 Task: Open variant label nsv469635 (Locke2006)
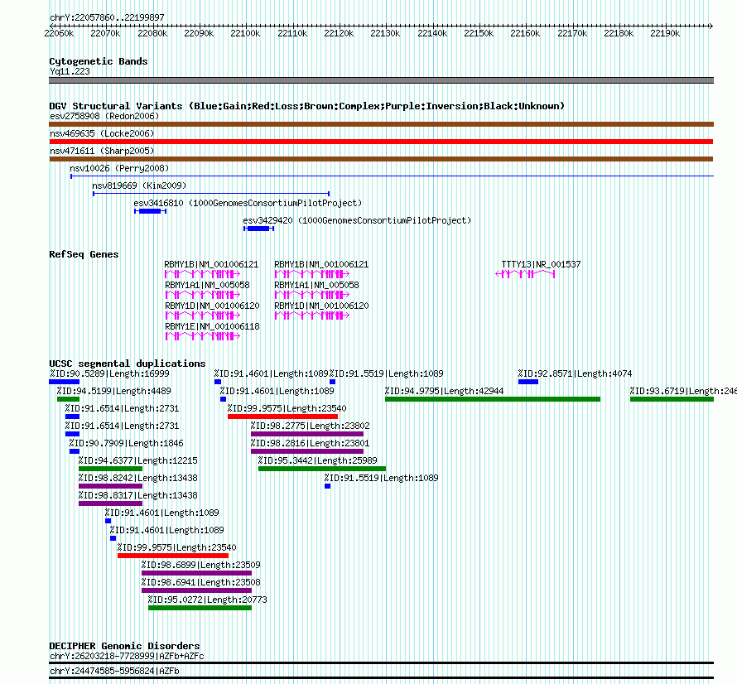102,133
